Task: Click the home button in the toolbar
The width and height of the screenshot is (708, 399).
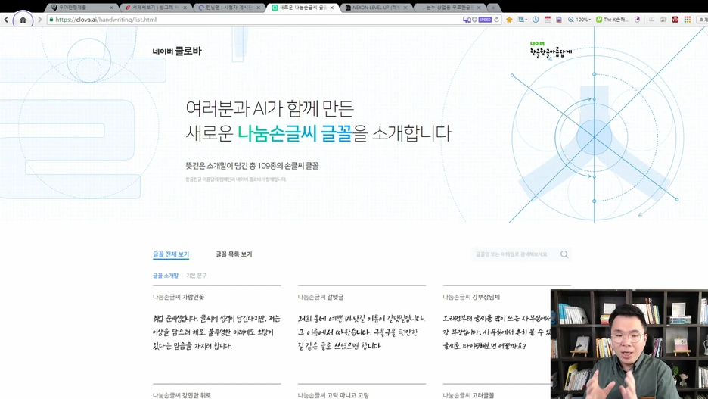Action: point(23,20)
